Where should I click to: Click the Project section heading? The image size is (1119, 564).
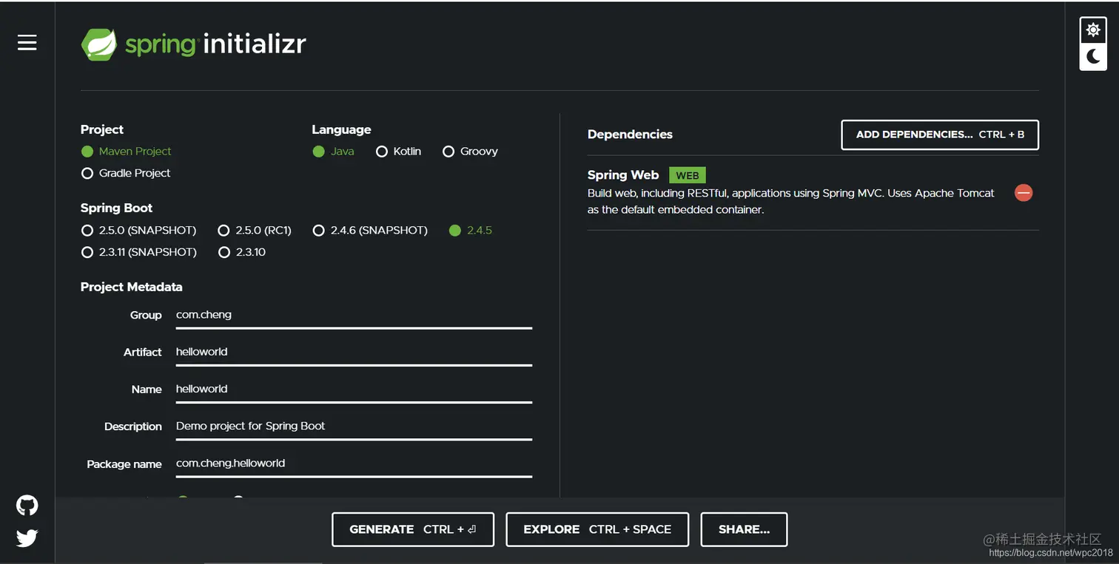(102, 129)
